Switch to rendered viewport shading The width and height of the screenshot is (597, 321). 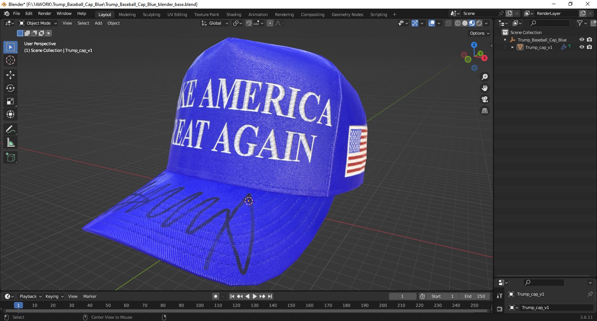tap(479, 23)
